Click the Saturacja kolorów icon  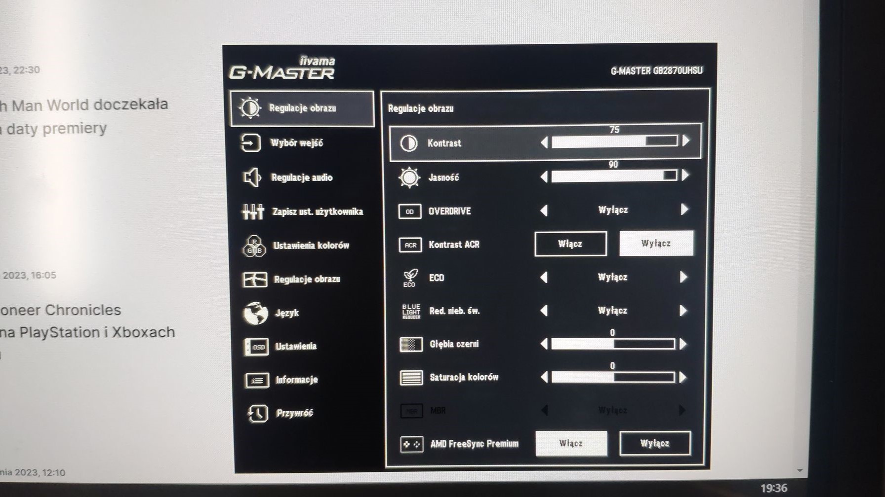[x=411, y=378]
